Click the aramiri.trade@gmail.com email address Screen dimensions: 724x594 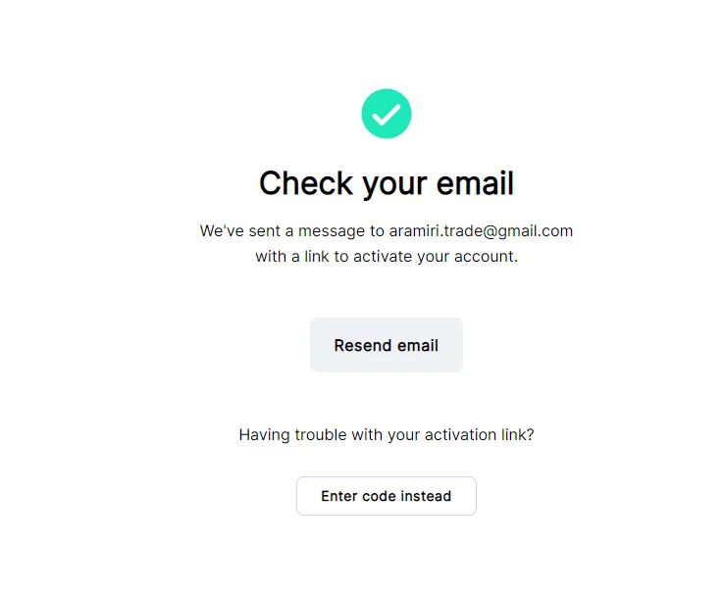(x=481, y=231)
